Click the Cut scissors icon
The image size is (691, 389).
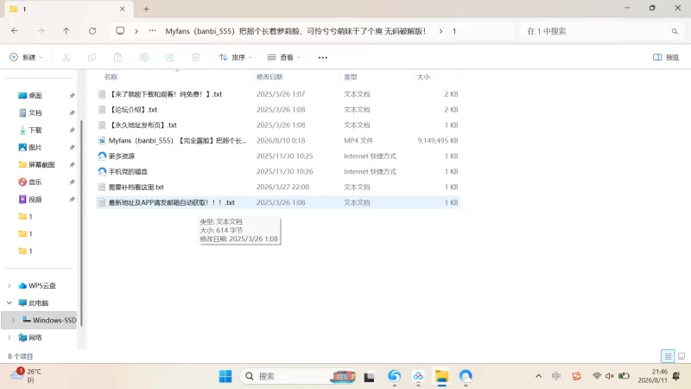(x=67, y=57)
